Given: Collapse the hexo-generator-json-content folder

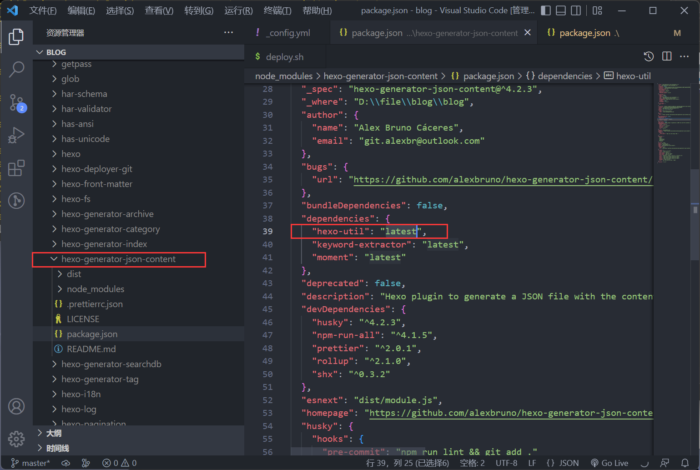Looking at the screenshot, I should [x=118, y=259].
